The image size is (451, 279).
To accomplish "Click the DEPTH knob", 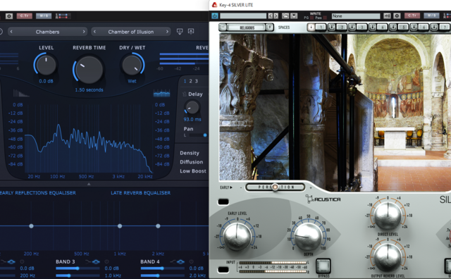I will coord(308,237).
